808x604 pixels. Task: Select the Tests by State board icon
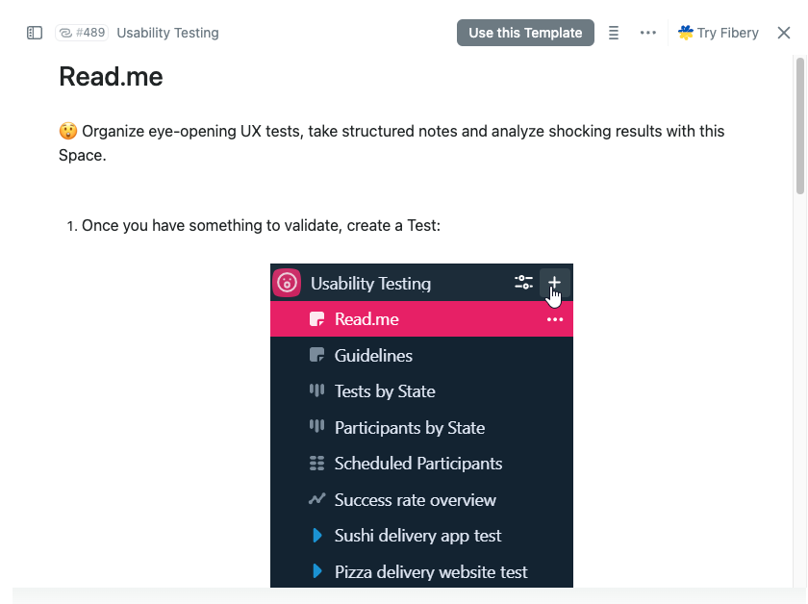click(317, 391)
